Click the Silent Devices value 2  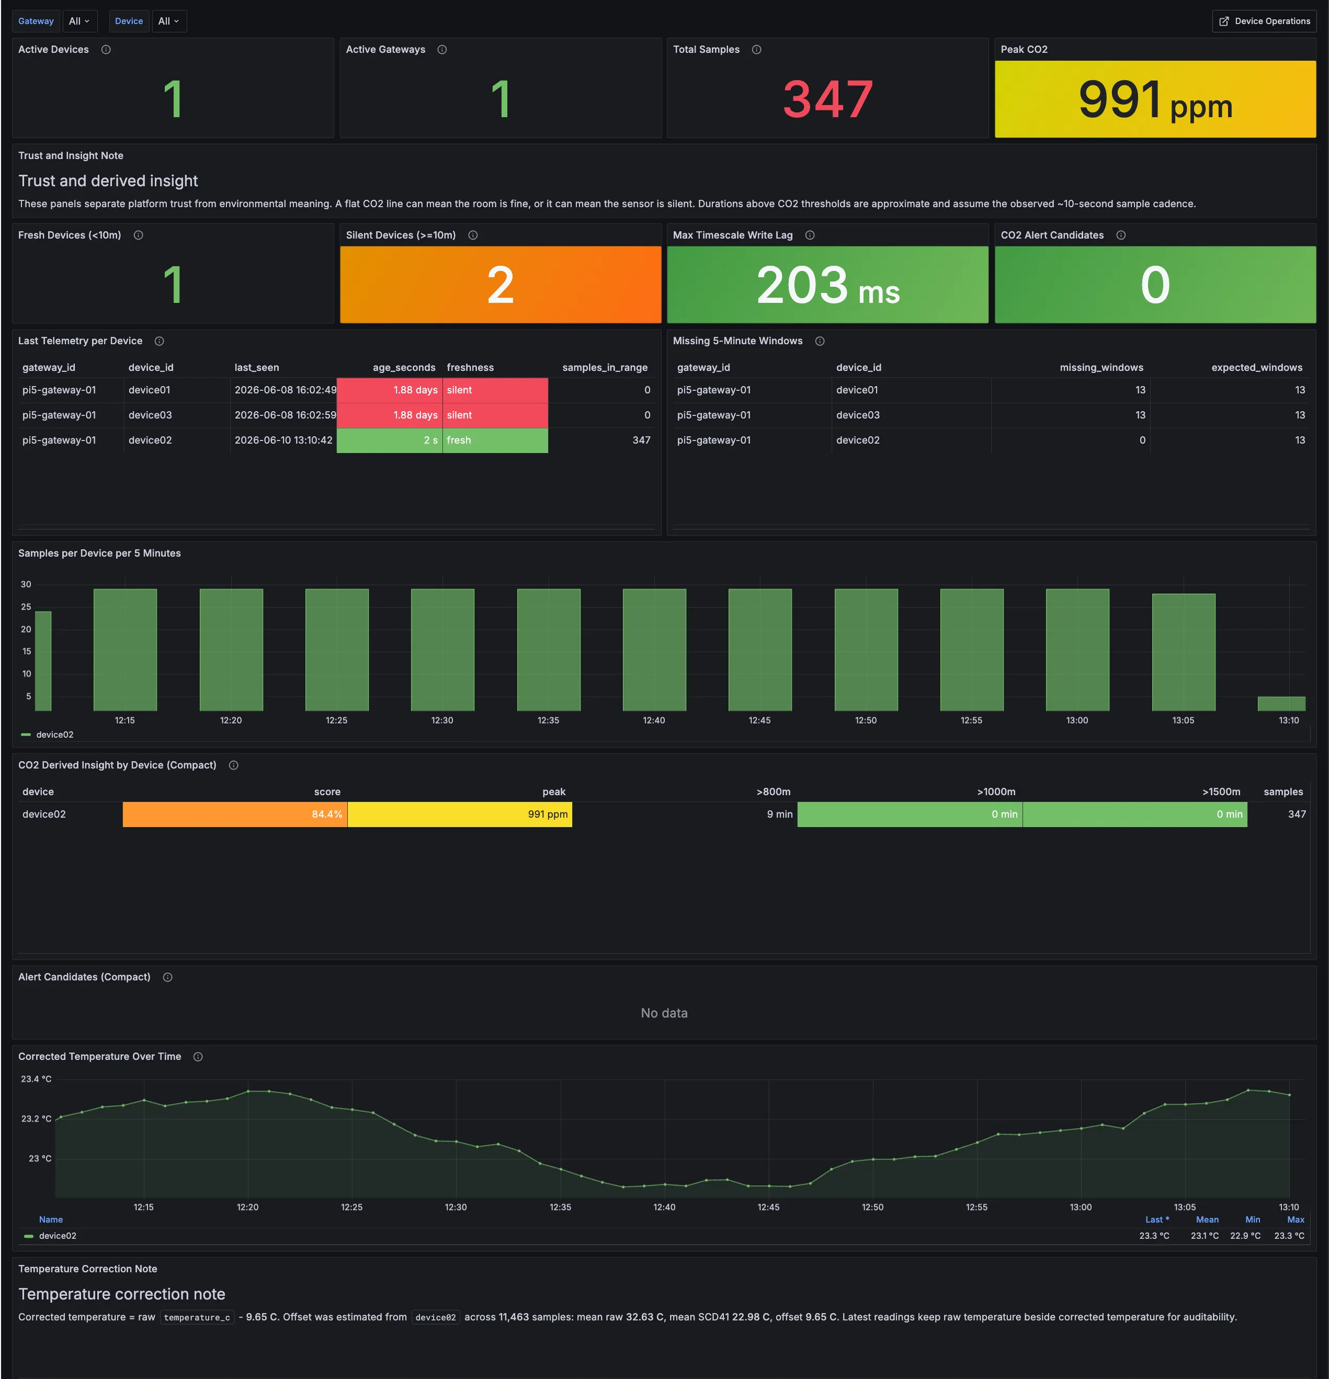coord(500,285)
